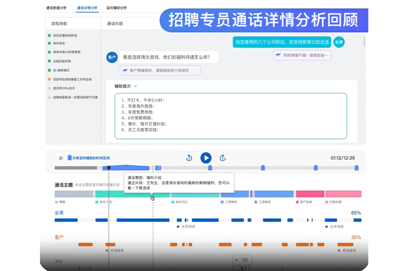
Task: Click hint line 不打卡，午休2小时
Action: [x=143, y=100]
